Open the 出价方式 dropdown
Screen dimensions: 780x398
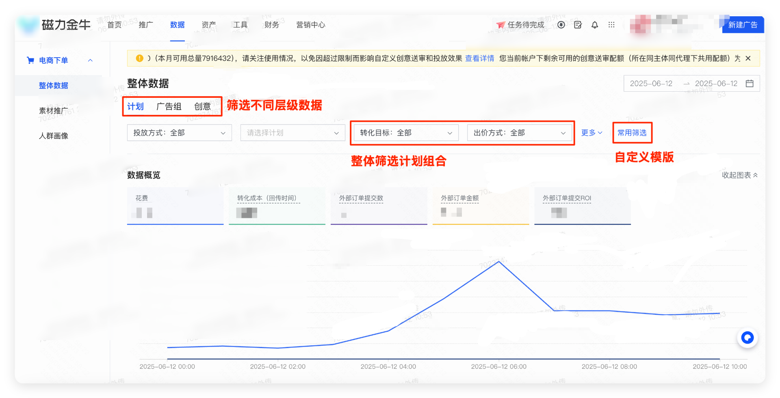520,133
